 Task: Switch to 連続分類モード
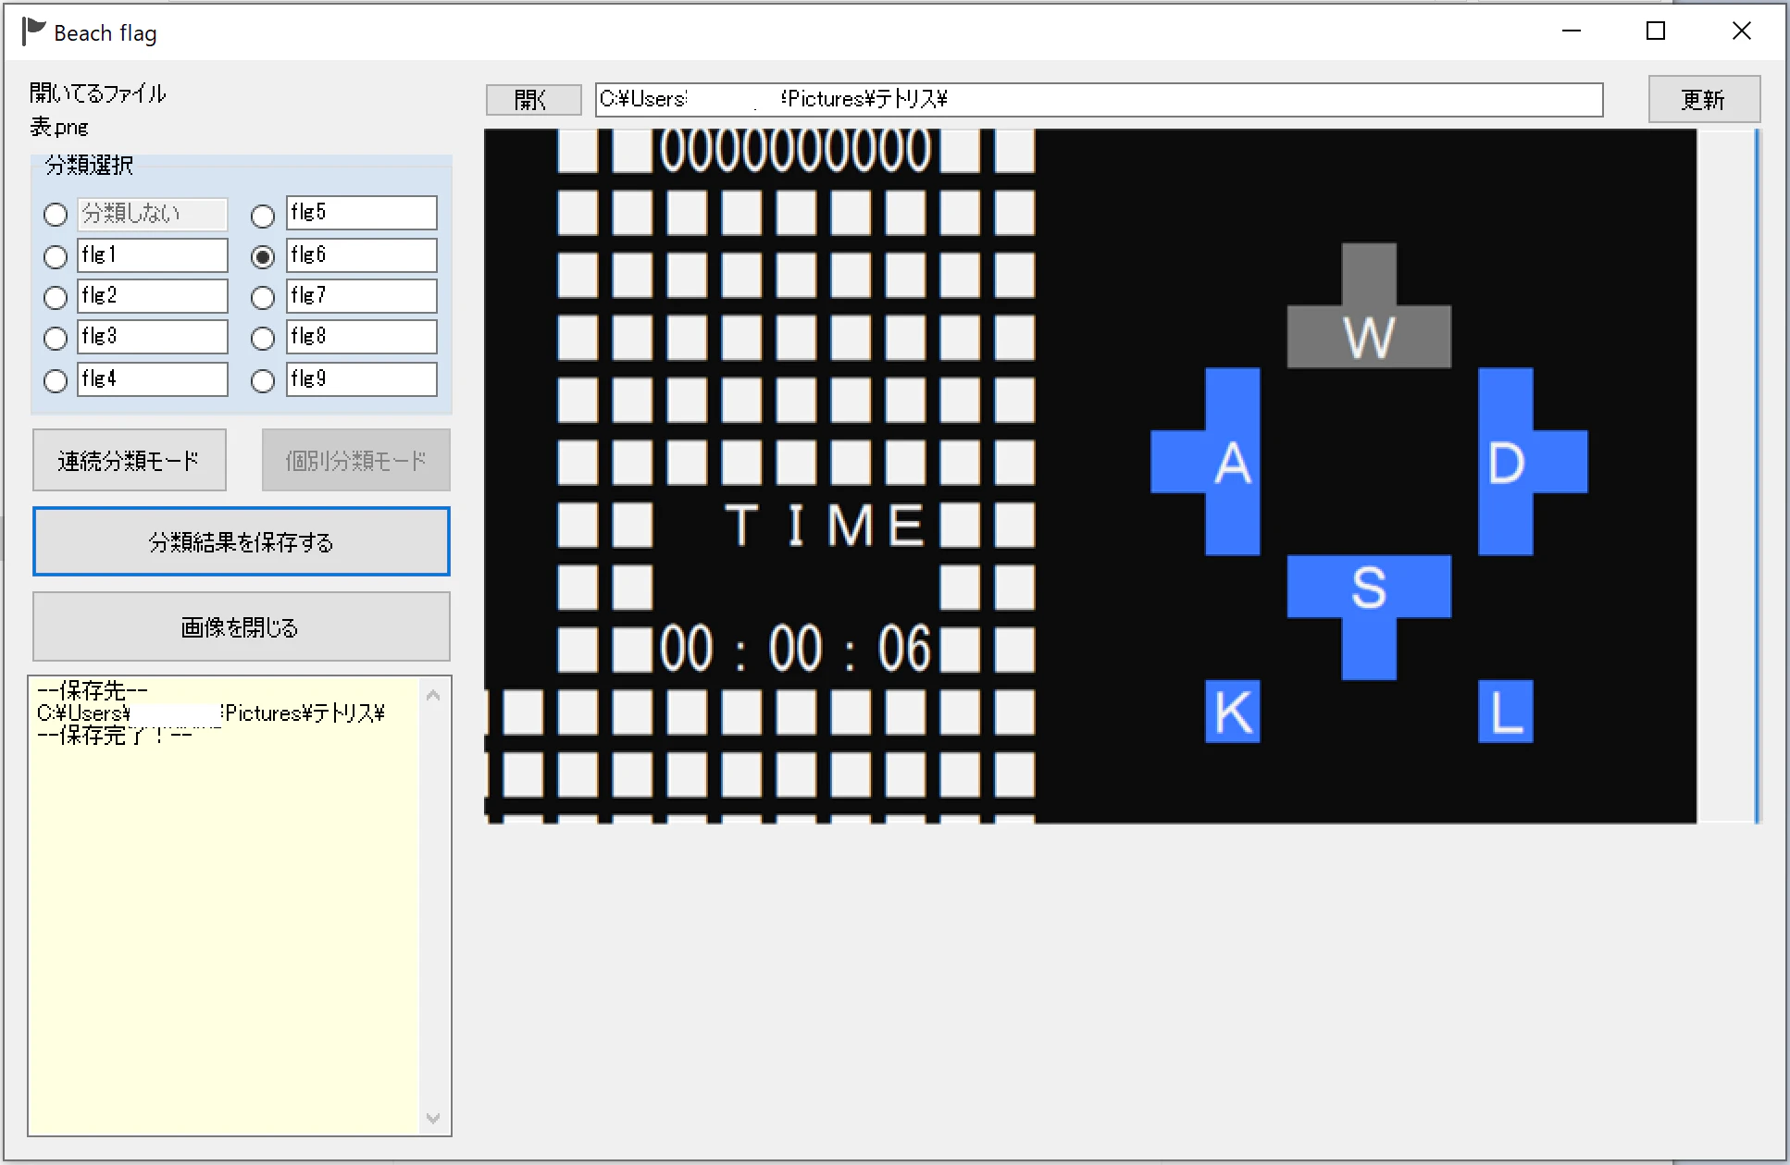pos(129,460)
